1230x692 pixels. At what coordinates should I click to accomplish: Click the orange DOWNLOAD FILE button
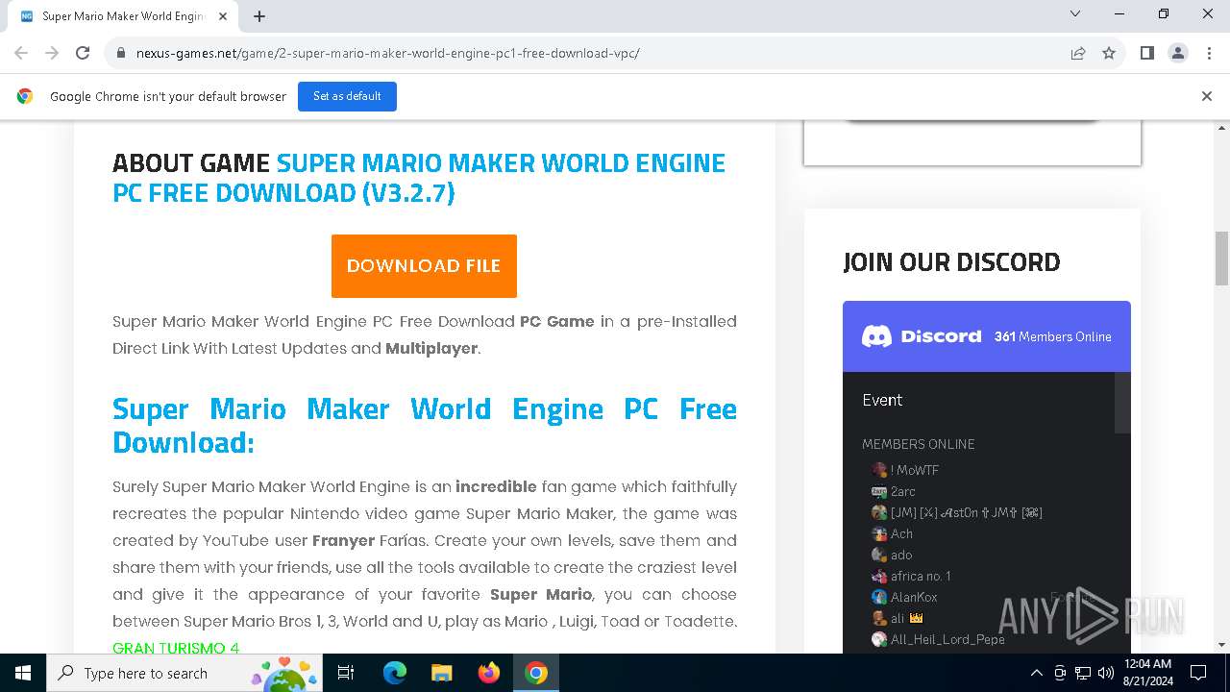(424, 266)
